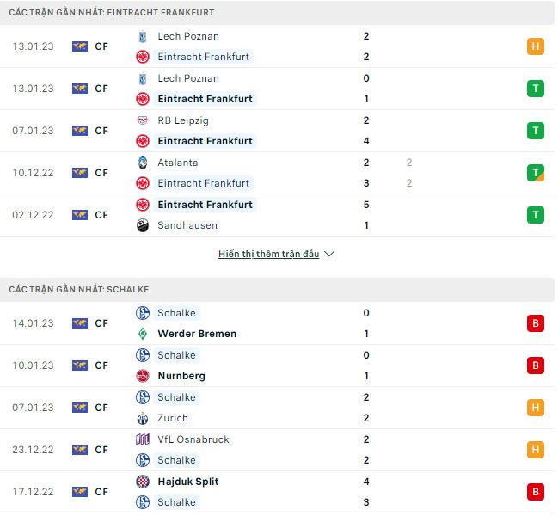Viewport: 558px width, 516px height.
Task: Click the red B badge for Werder Bremen match
Action: 536,323
